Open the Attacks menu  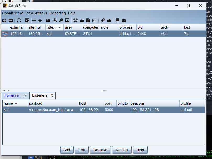click(41, 13)
